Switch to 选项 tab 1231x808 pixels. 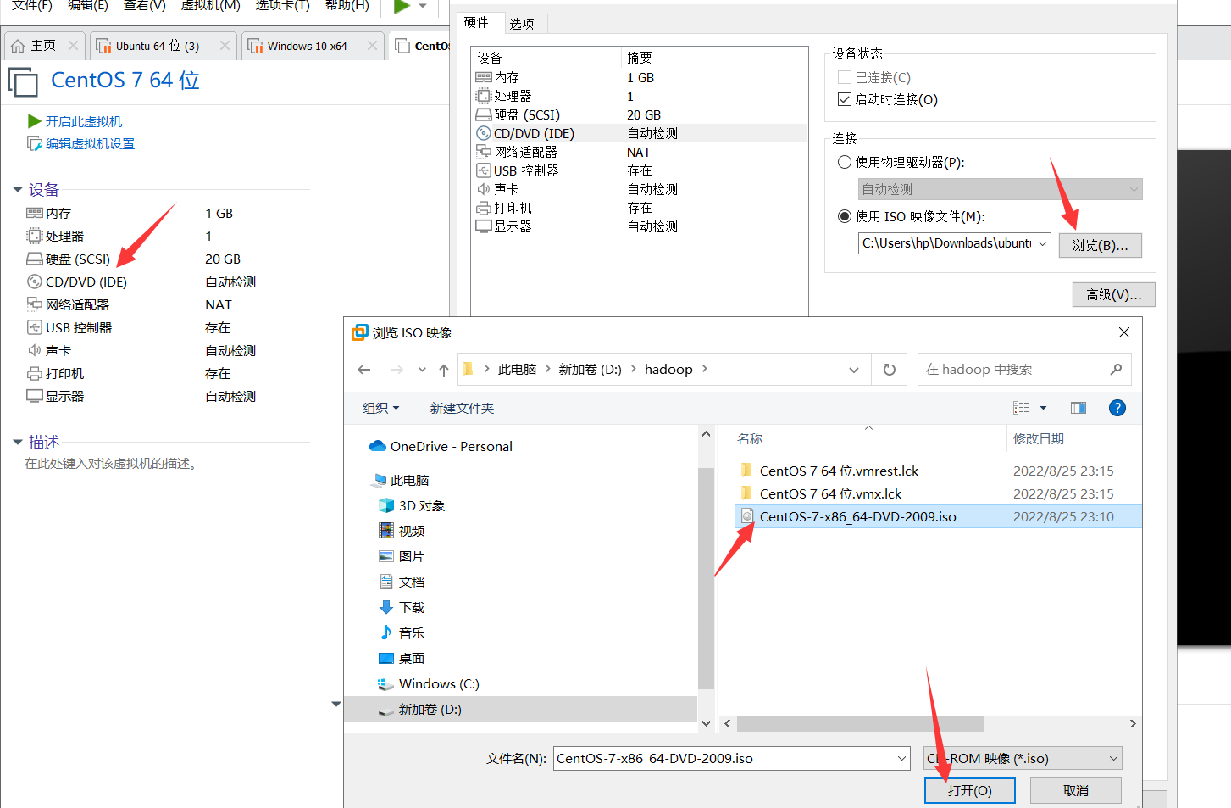pyautogui.click(x=522, y=24)
